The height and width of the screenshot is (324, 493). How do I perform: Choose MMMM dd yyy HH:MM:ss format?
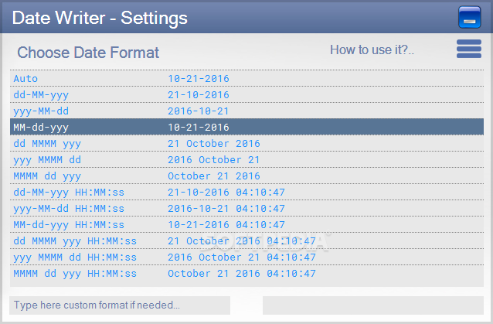click(246, 274)
